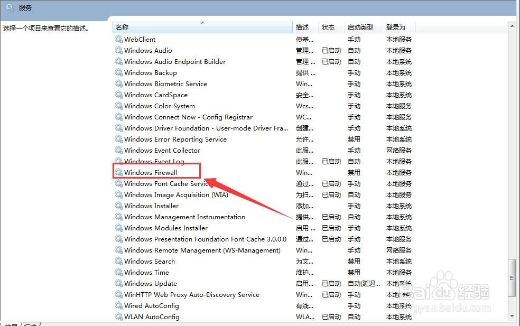Screen dimensions: 520x326
Task: Click gear icon of Windows Error Reporting Service
Action: pos(119,139)
